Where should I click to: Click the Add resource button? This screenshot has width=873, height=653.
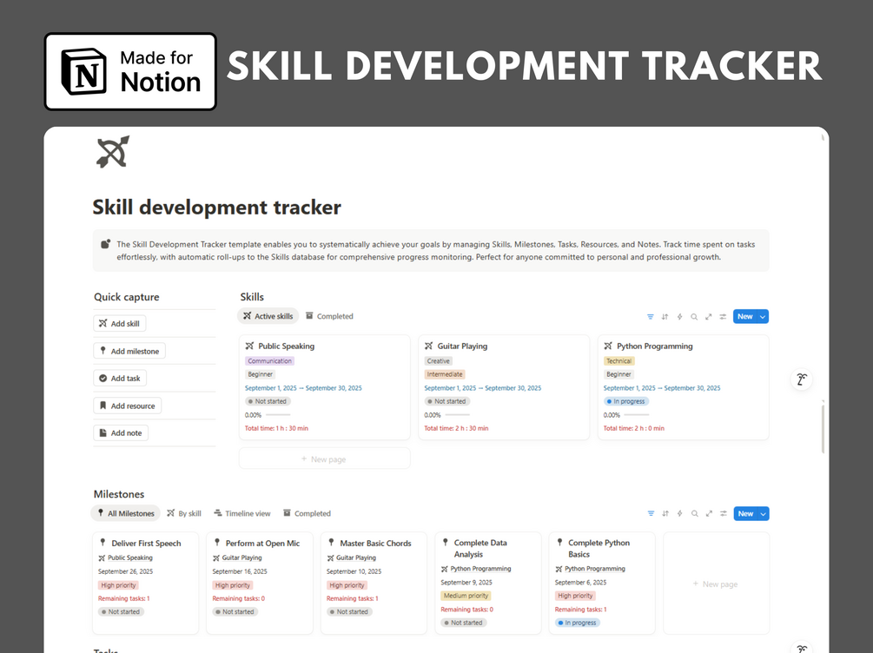click(128, 406)
